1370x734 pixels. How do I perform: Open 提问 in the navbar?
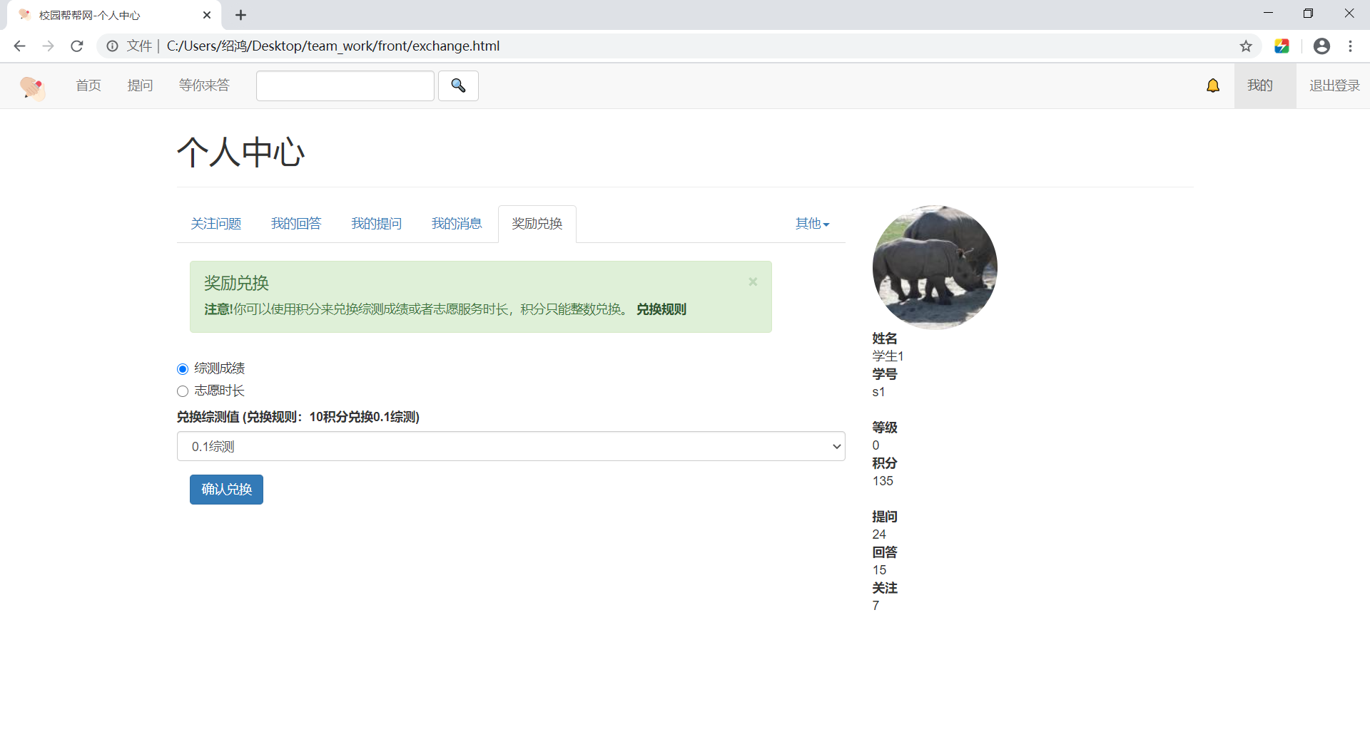tap(140, 86)
